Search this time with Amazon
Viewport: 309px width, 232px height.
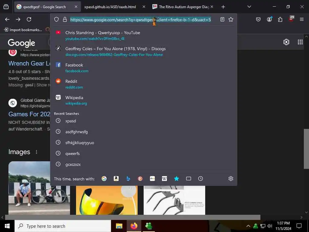click(x=116, y=179)
